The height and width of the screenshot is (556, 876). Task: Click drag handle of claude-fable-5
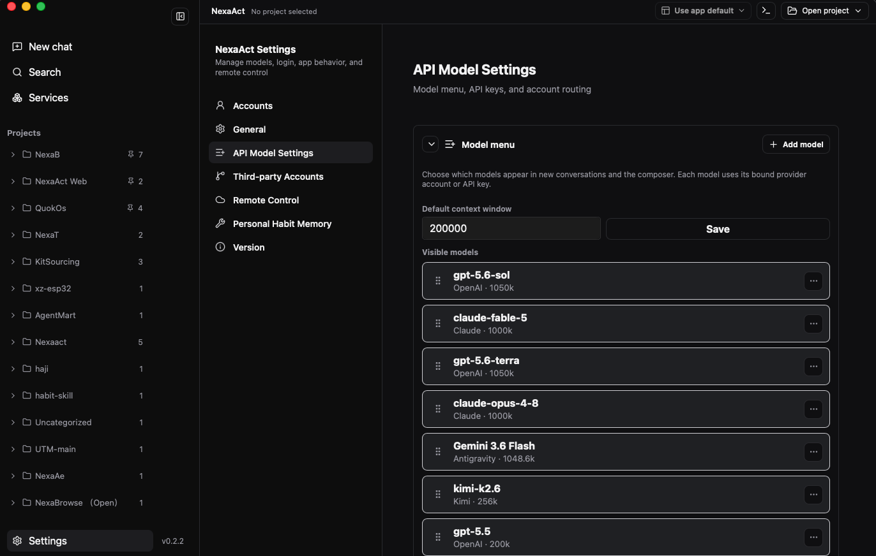pyautogui.click(x=438, y=323)
